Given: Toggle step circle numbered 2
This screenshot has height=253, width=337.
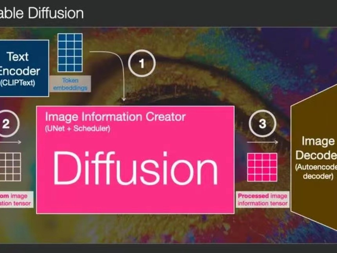Looking at the screenshot, I should pos(7,123).
